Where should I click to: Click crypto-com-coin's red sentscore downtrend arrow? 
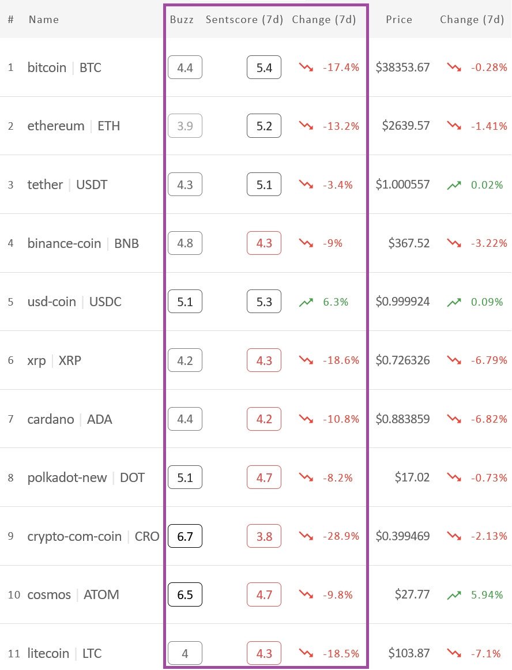(x=306, y=536)
